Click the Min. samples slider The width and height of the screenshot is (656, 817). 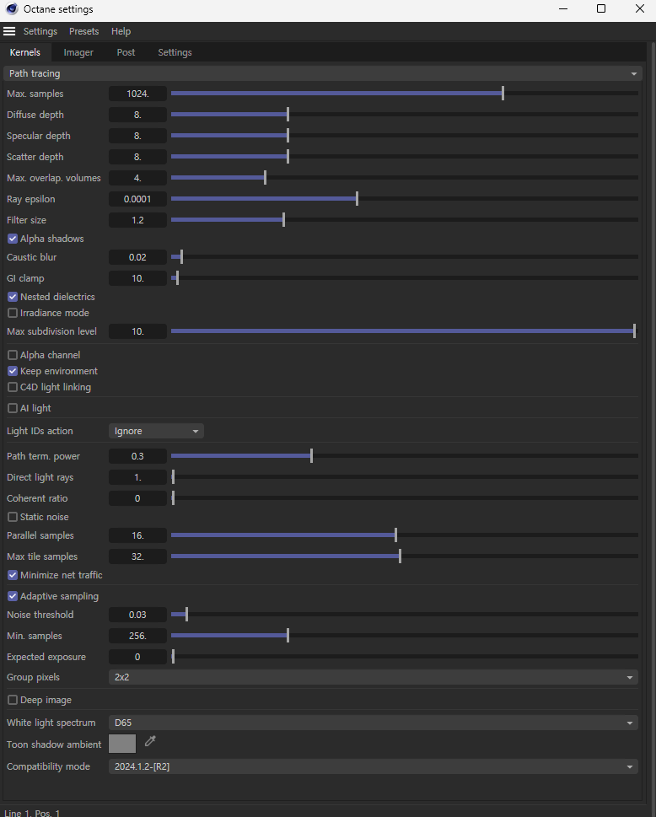point(405,636)
